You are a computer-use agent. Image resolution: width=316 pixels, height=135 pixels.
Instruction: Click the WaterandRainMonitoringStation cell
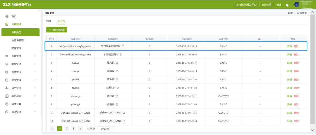tap(75, 55)
